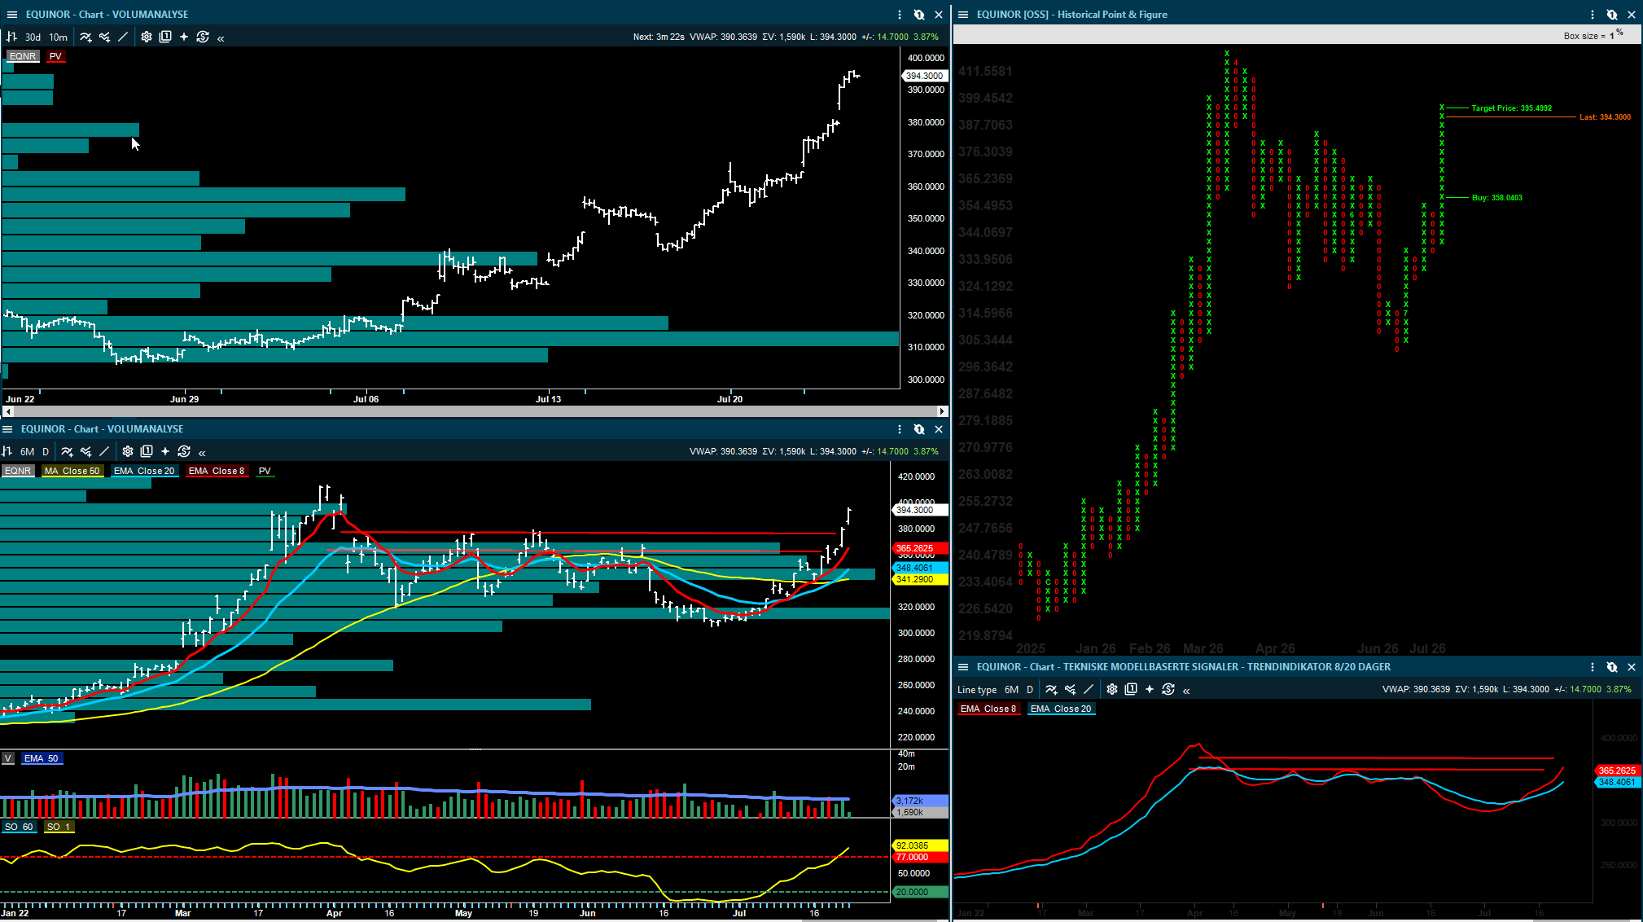Open settings gear in top VOLUMANALYSE chart

point(147,37)
